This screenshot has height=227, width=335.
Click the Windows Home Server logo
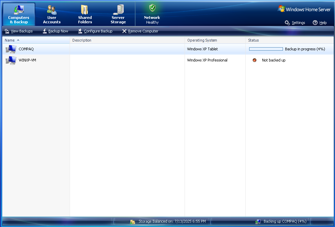coord(304,9)
